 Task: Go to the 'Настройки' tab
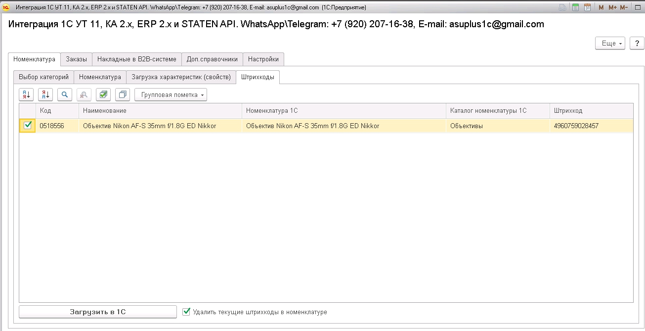pos(263,59)
